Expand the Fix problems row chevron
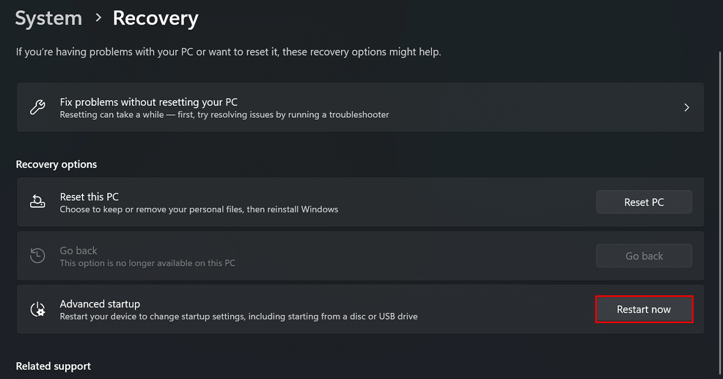The height and width of the screenshot is (379, 723). 686,108
